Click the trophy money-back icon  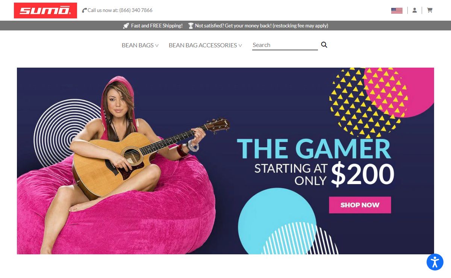(x=191, y=26)
